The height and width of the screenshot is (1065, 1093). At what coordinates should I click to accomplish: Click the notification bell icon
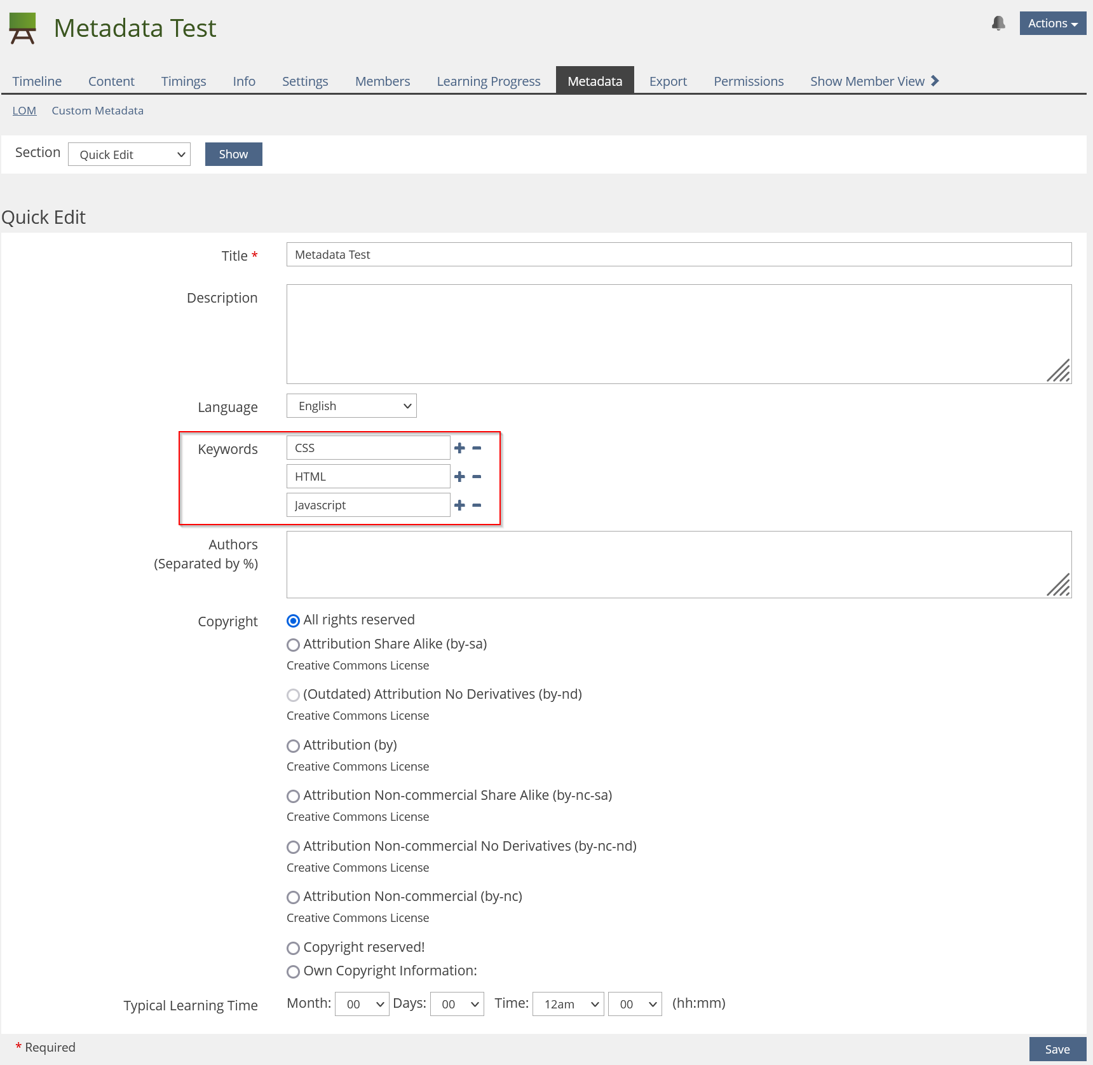998,24
